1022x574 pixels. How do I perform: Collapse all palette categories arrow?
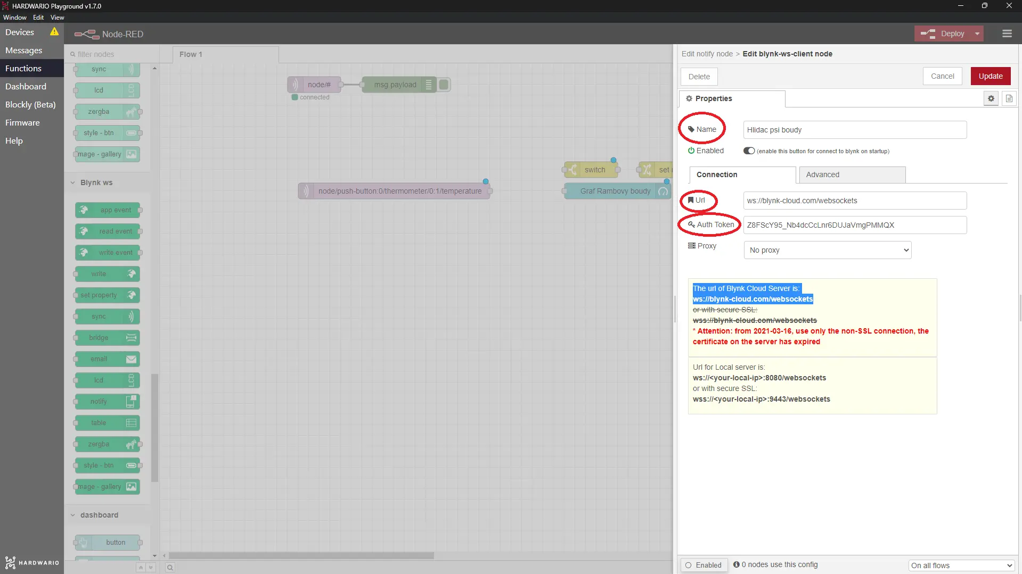[x=141, y=568]
